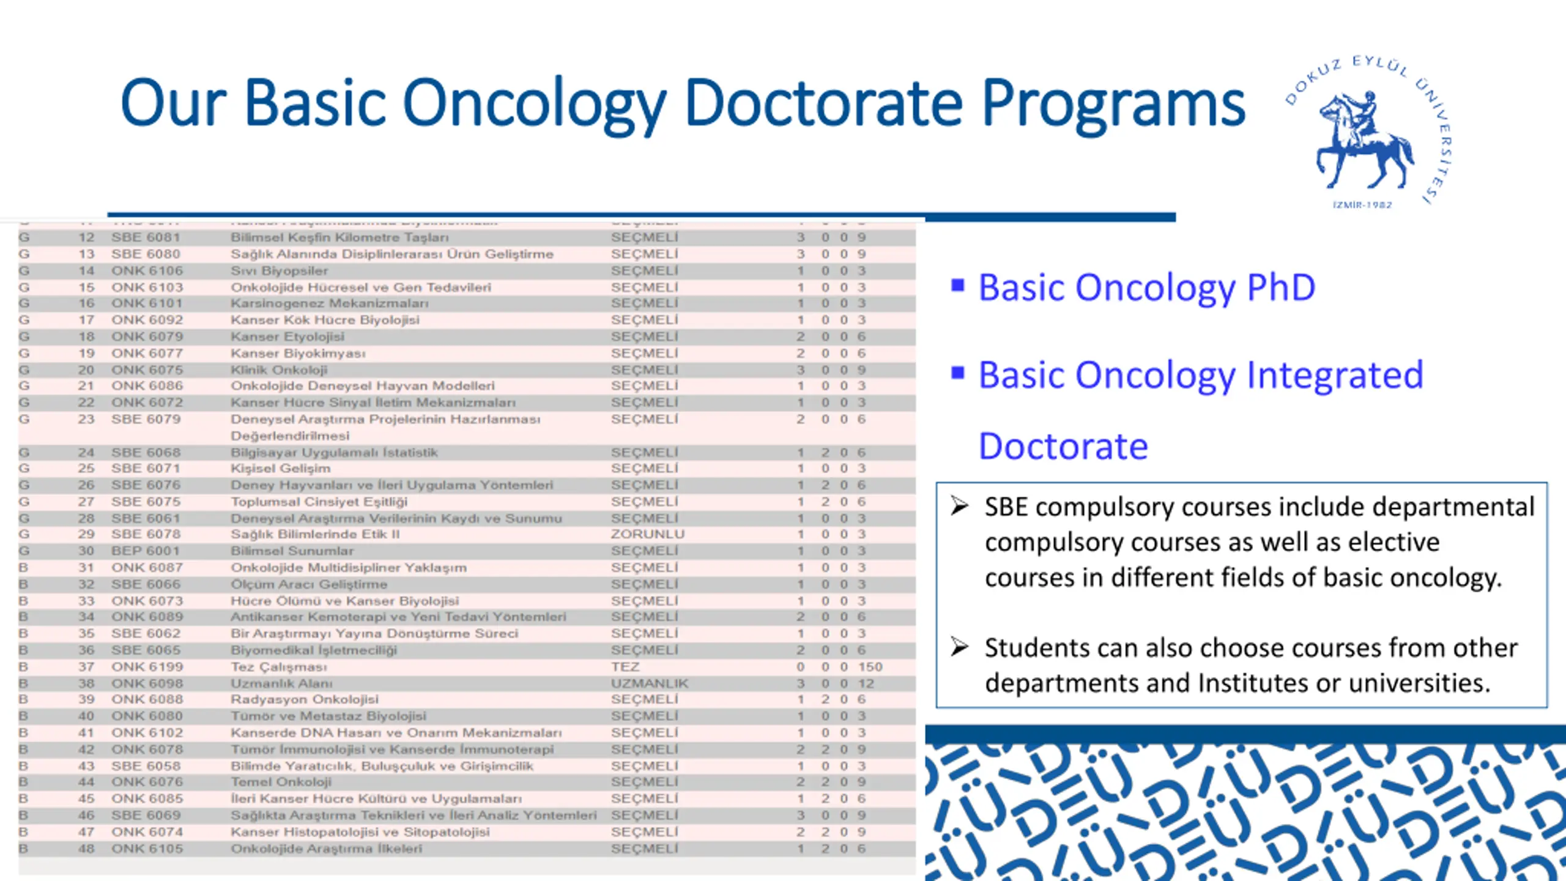Screen dimensions: 1566x881
Task: Click course code 'ONK 6098'
Action: coord(147,683)
